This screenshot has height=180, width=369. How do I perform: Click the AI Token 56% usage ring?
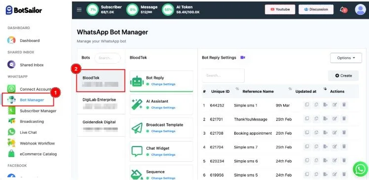(168, 10)
